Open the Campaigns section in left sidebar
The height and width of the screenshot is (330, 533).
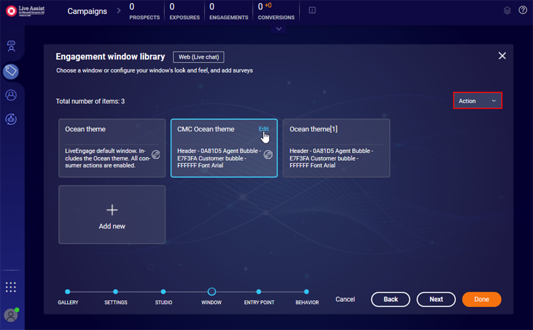coord(11,71)
